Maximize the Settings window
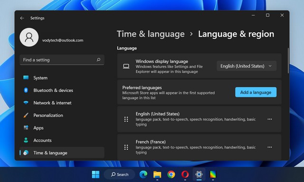The image size is (304, 182). click(267, 15)
